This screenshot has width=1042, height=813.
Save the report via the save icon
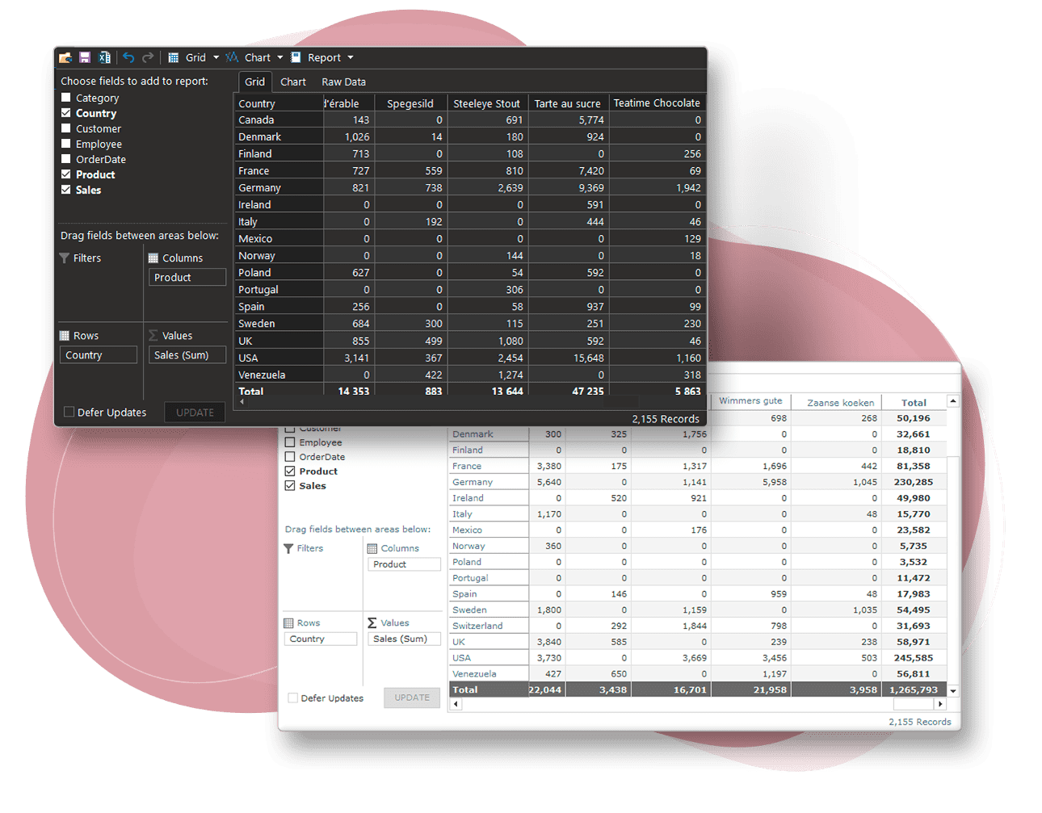(85, 57)
